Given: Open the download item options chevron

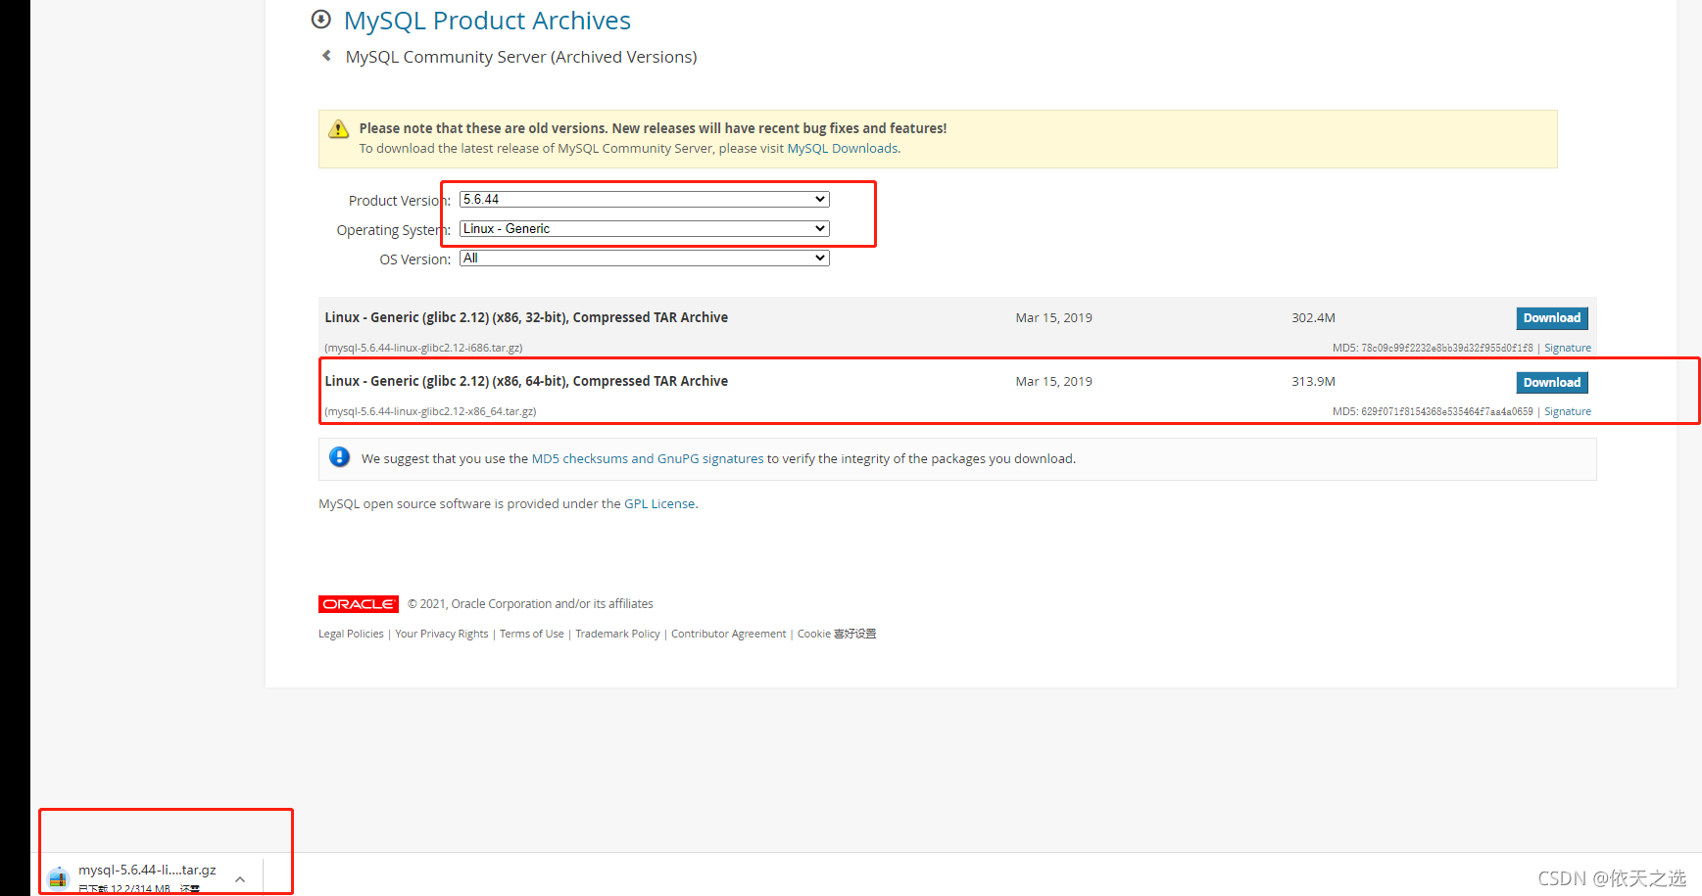Looking at the screenshot, I should point(240,879).
